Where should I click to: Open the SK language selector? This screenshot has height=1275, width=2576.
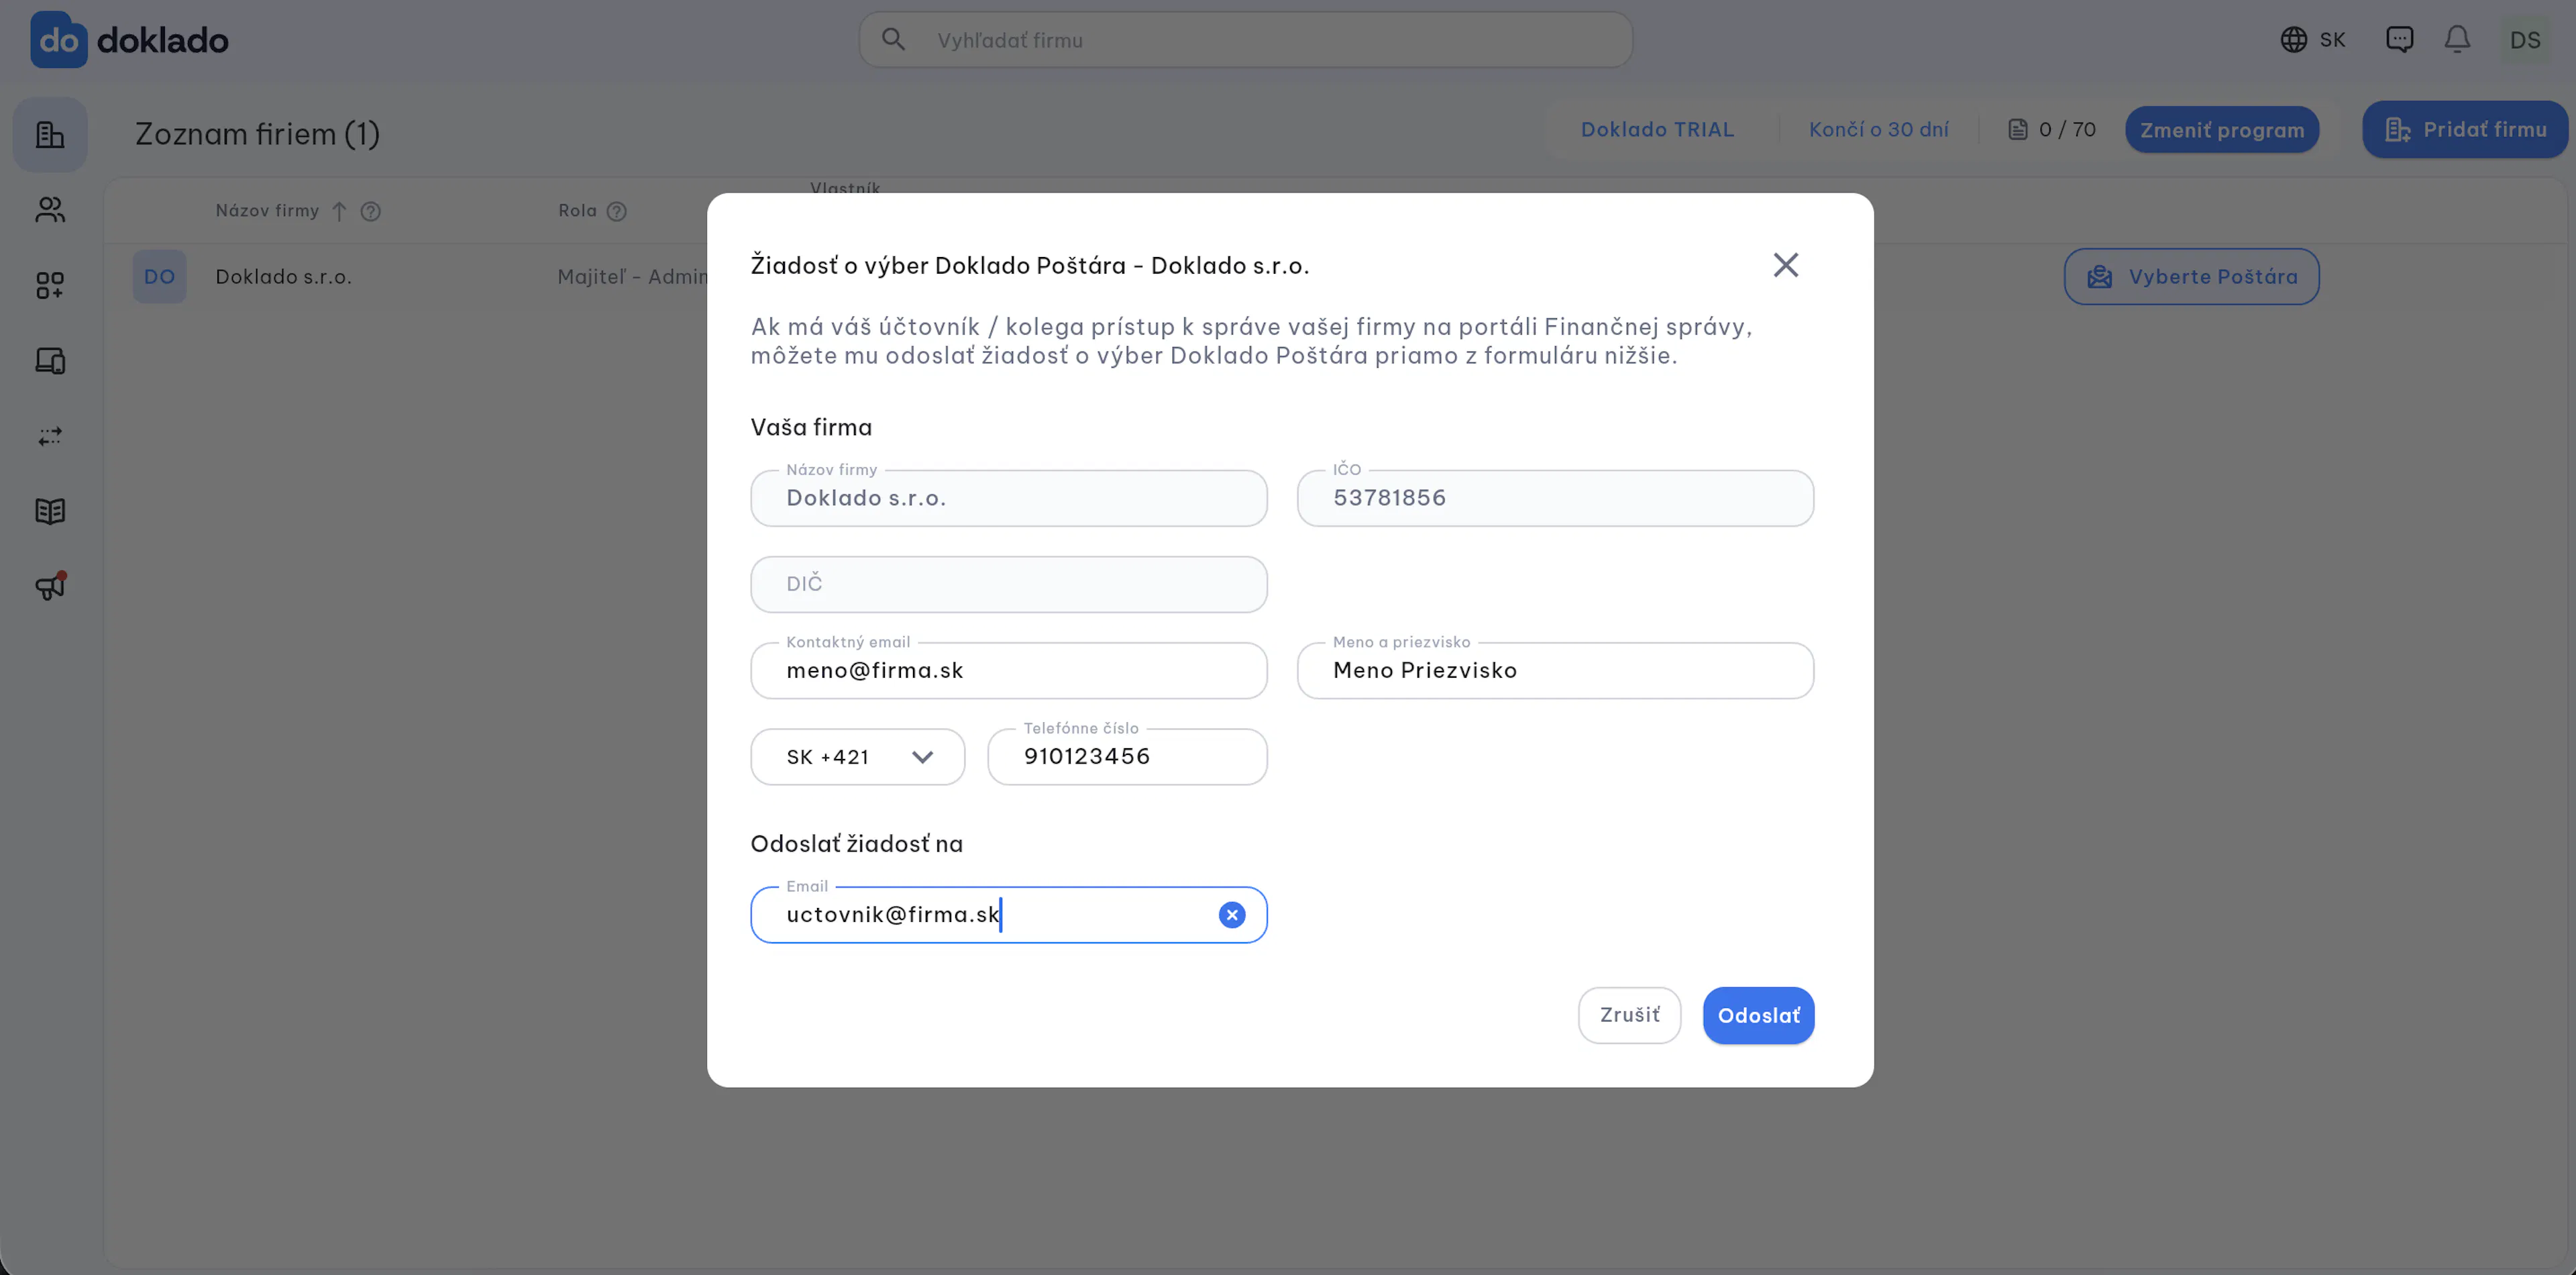click(2313, 40)
